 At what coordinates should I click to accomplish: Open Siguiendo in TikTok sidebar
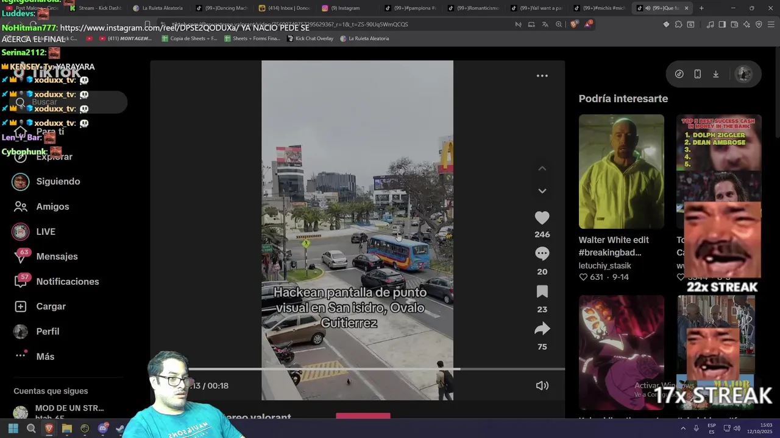pos(58,181)
